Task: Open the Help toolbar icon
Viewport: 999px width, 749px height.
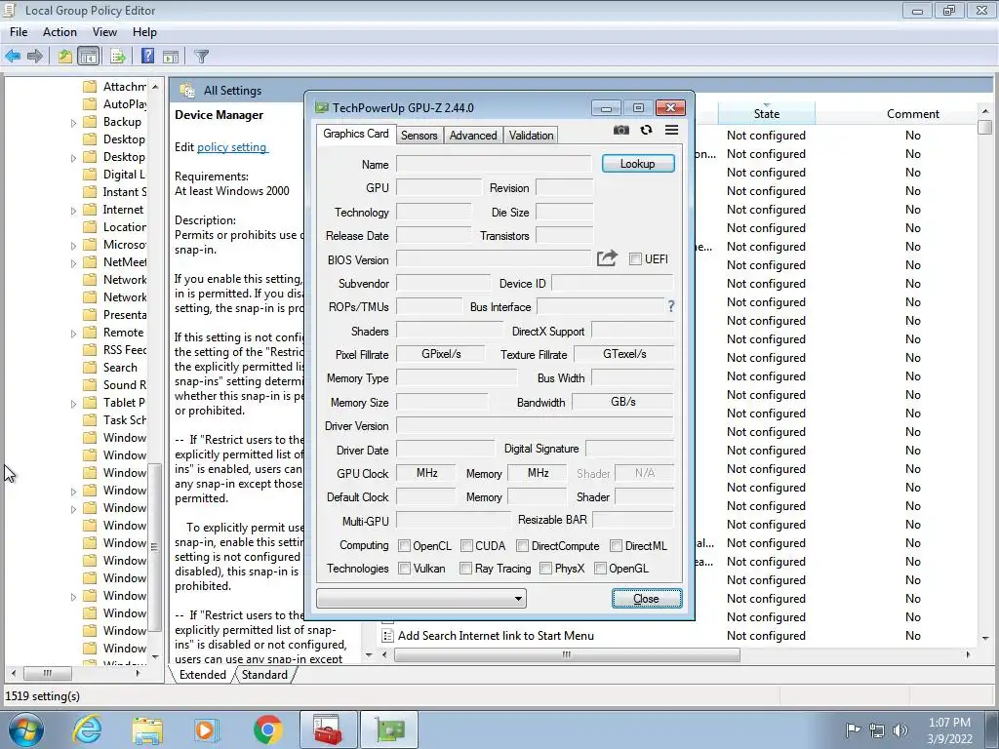Action: click(147, 56)
